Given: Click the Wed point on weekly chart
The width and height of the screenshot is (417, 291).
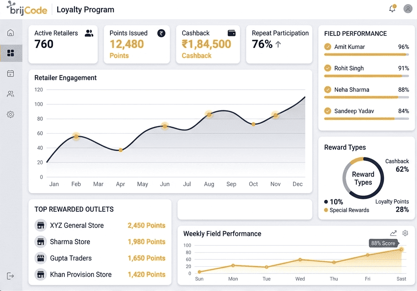Looking at the screenshot, I should (300, 260).
